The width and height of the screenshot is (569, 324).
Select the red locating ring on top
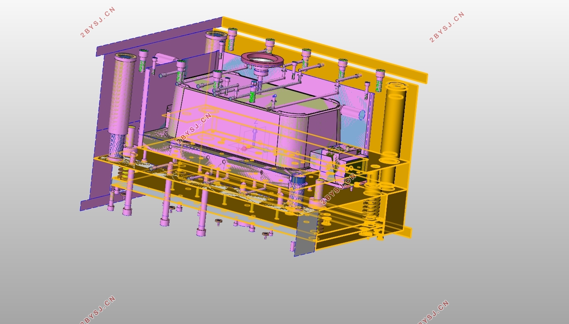pos(262,60)
